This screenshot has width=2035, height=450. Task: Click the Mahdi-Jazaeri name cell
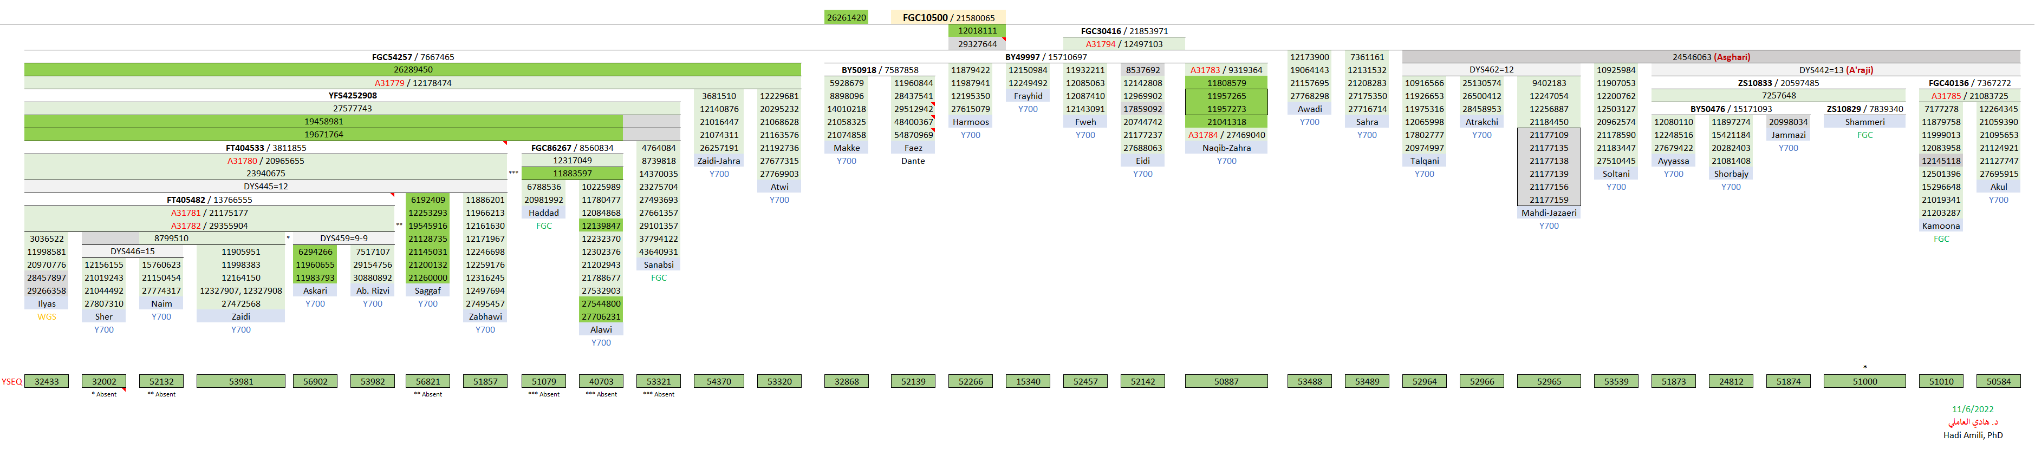tap(1549, 213)
